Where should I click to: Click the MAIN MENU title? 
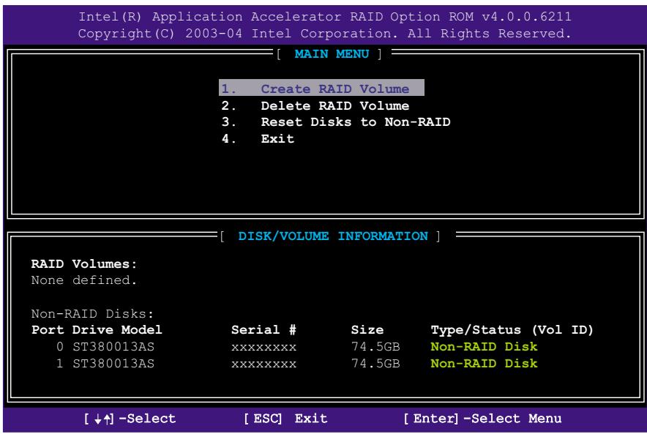coord(332,54)
